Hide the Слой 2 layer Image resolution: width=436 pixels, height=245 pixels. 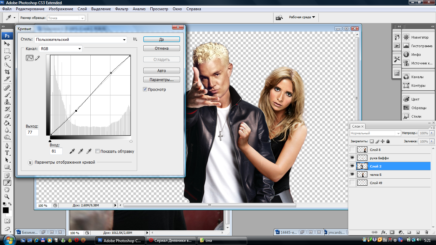(x=352, y=166)
